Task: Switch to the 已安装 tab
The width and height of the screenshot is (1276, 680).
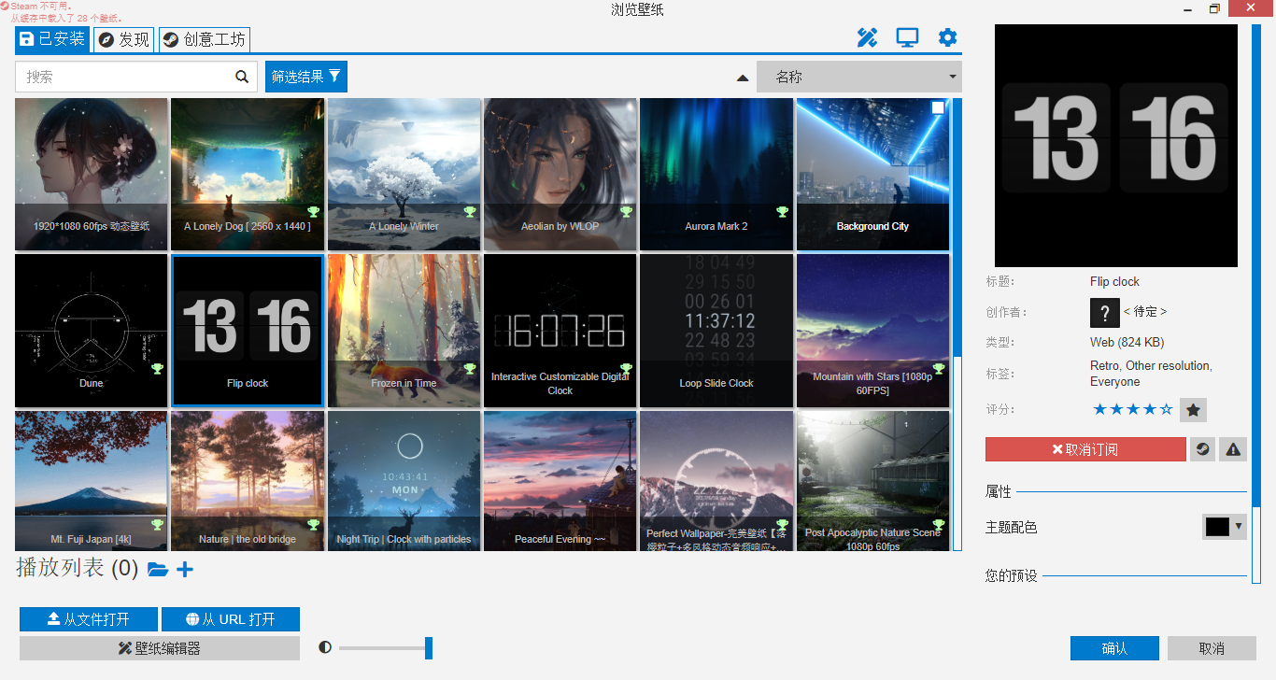Action: (x=52, y=38)
